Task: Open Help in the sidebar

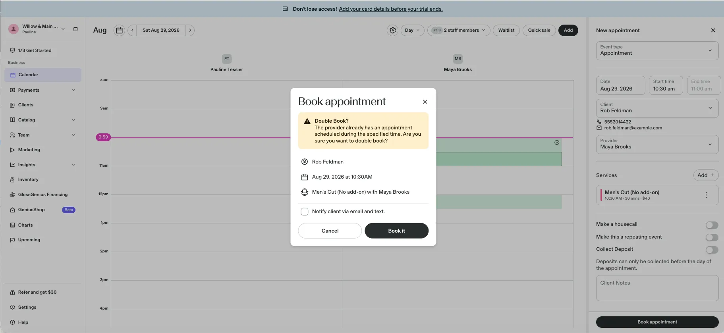Action: pos(43,322)
